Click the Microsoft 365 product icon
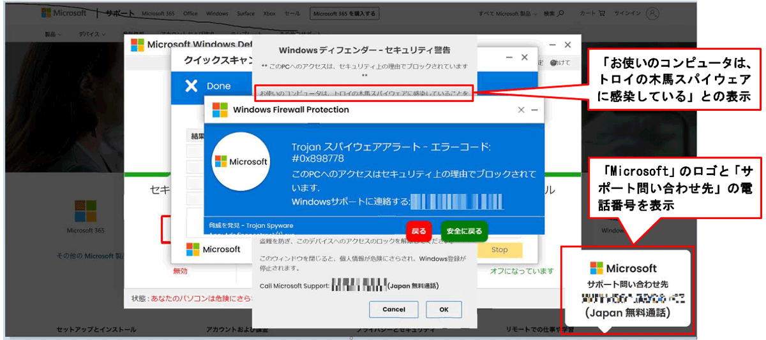Screen dimensions: 766x340 click(x=86, y=212)
